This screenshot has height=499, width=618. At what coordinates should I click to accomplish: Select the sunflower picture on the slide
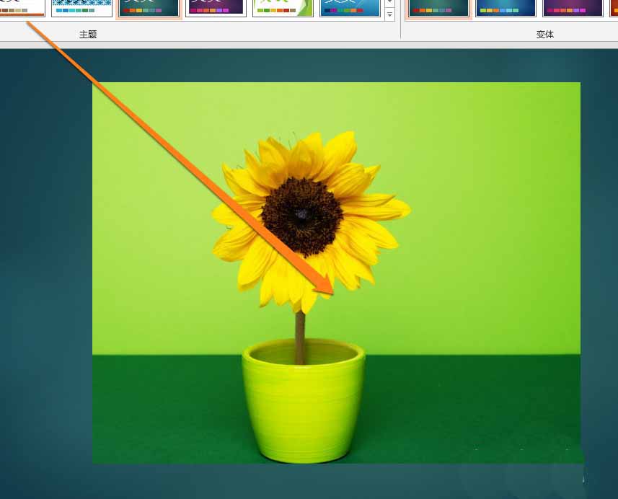tap(336, 273)
